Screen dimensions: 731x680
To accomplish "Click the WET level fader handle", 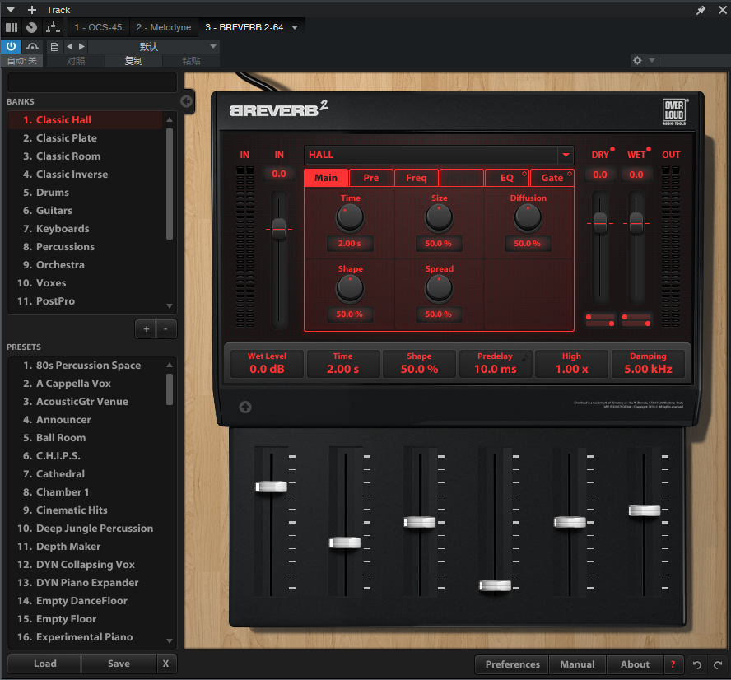I will coord(636,223).
